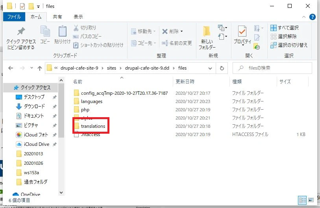Screen dimensions: 320x208
Task: Go Up one folder level arrow
Action: click(40, 68)
